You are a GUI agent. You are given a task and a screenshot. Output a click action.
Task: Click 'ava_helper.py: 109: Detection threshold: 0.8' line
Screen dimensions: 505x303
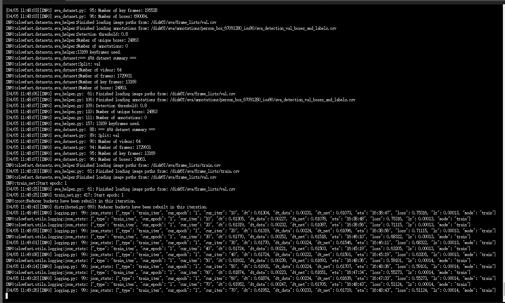click(76, 106)
